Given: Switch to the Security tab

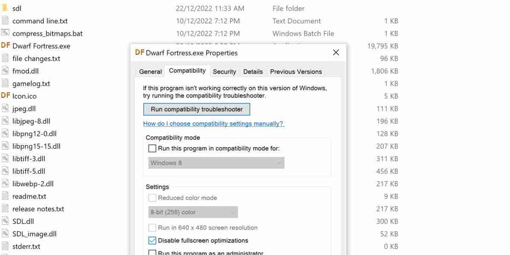Looking at the screenshot, I should coord(224,71).
